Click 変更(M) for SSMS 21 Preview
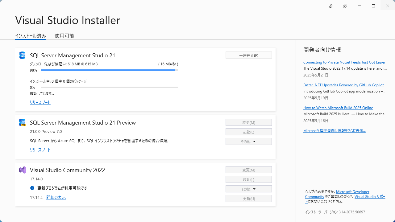This screenshot has height=222, width=395. pyautogui.click(x=249, y=122)
